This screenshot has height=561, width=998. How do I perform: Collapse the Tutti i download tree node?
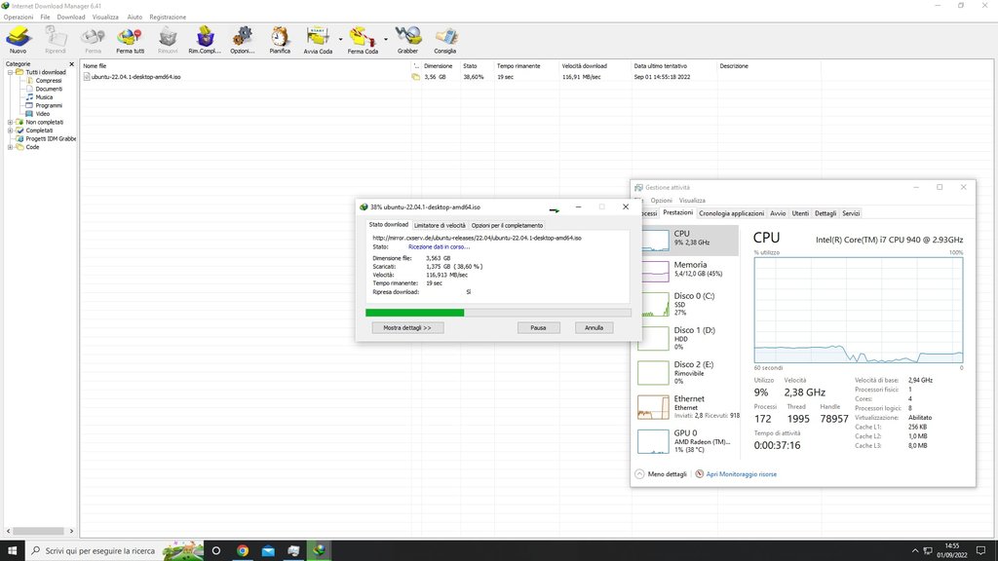10,72
